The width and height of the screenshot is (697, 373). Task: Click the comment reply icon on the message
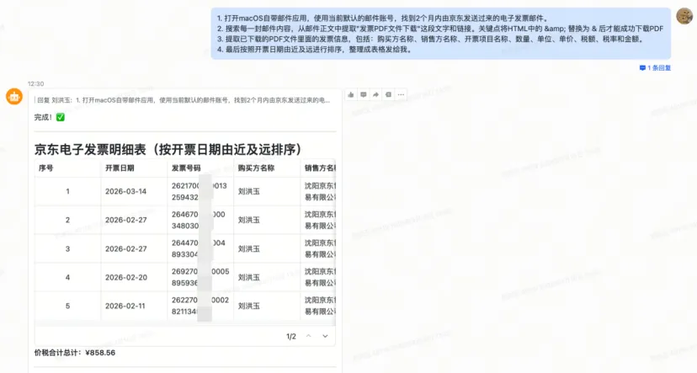[x=363, y=94]
